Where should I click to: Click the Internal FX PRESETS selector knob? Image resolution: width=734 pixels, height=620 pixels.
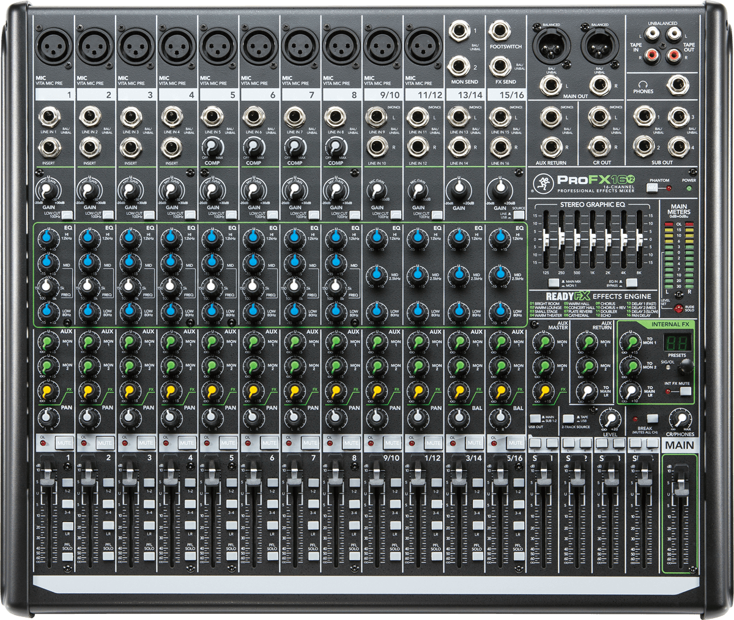click(x=686, y=367)
